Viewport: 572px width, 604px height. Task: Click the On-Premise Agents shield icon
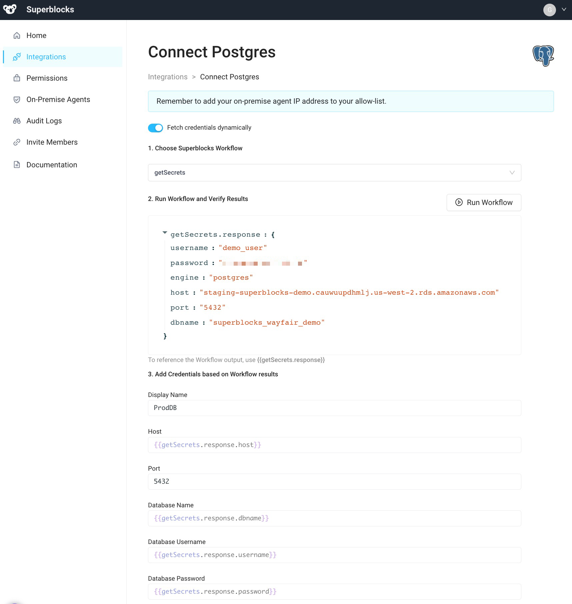coord(17,99)
